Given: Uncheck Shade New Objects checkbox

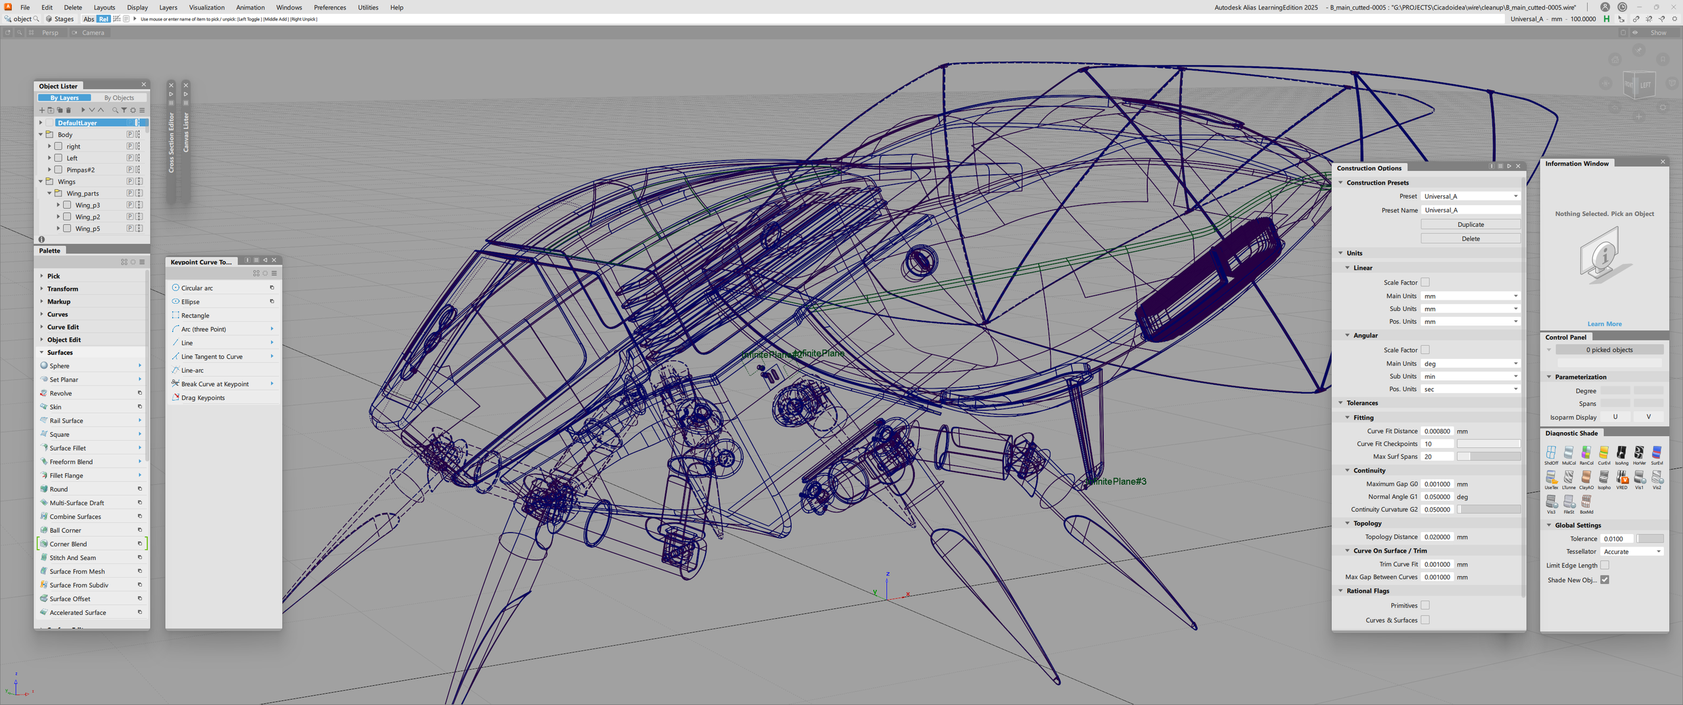Looking at the screenshot, I should point(1605,580).
